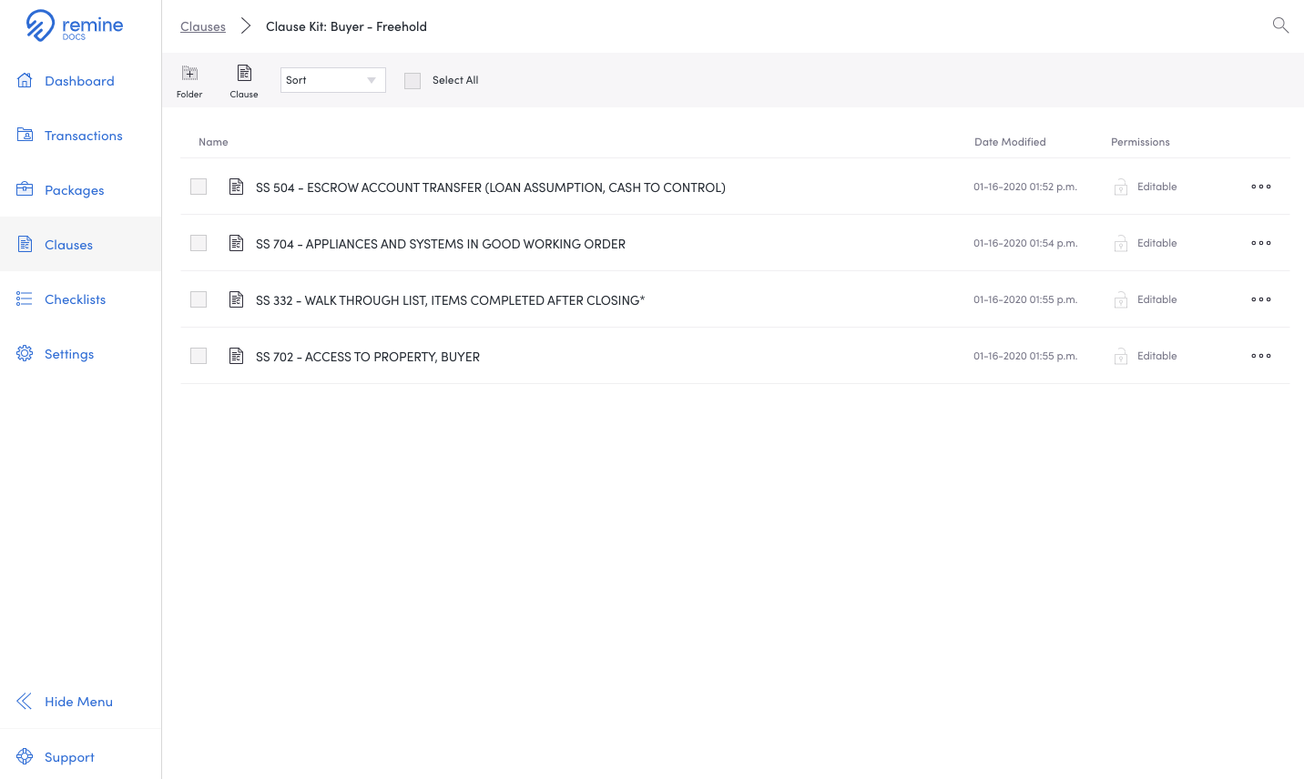Open SS 504 Escrow Account Transfer clause
Screen dimensions: 1304x779
coord(491,187)
